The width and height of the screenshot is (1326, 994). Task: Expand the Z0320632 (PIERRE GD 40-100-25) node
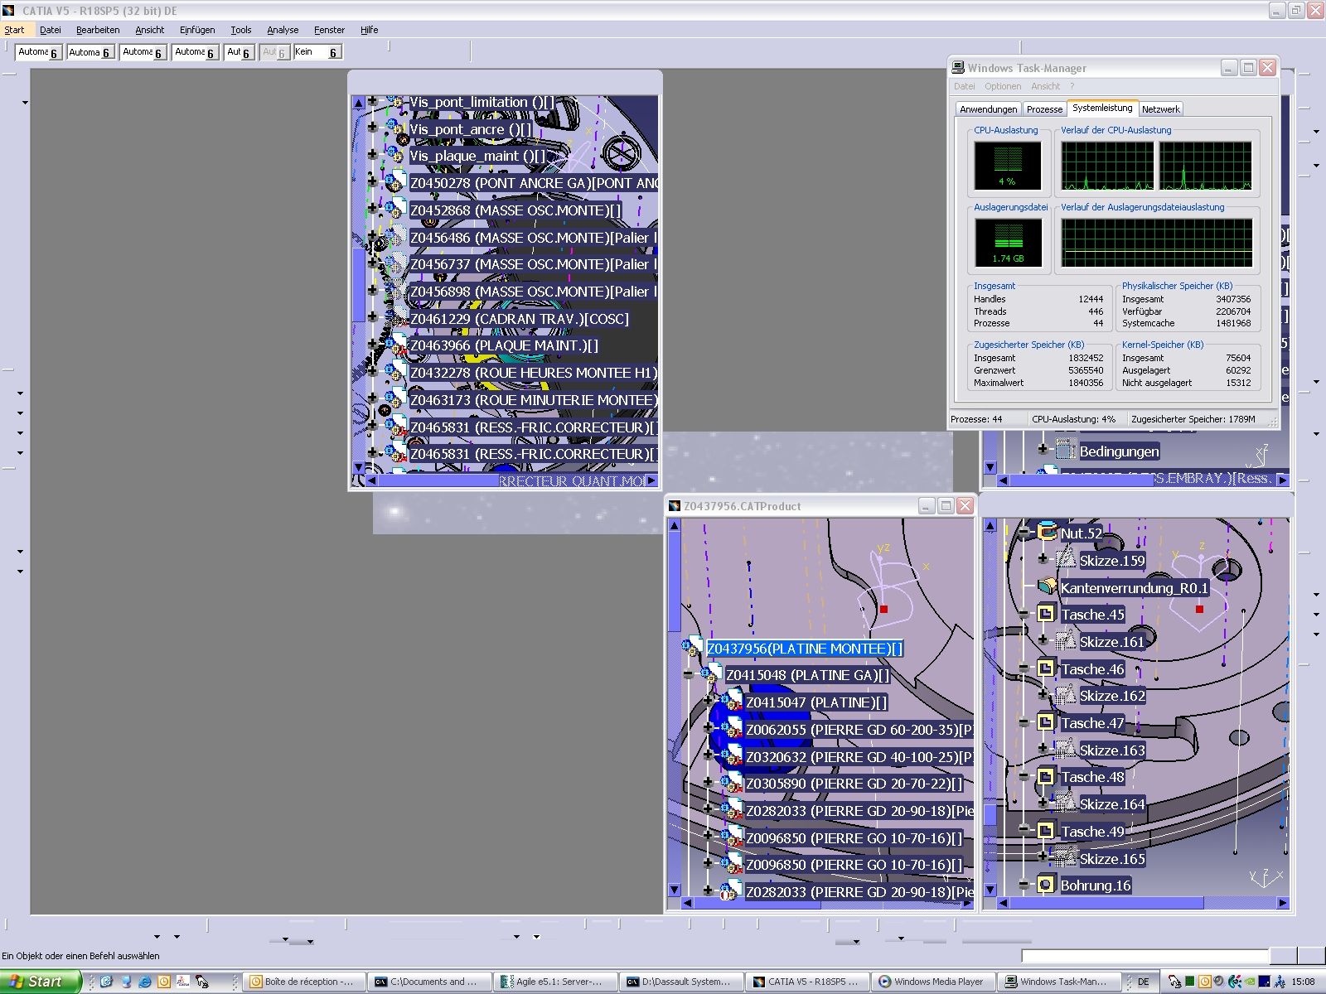point(708,755)
